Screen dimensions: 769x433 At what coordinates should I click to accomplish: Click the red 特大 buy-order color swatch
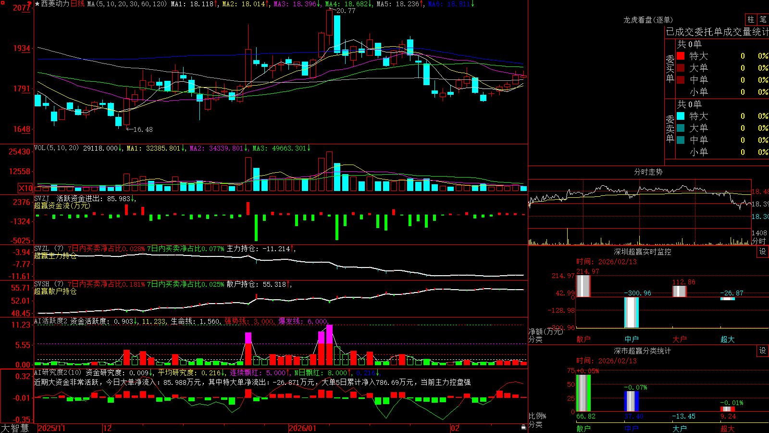click(x=681, y=56)
